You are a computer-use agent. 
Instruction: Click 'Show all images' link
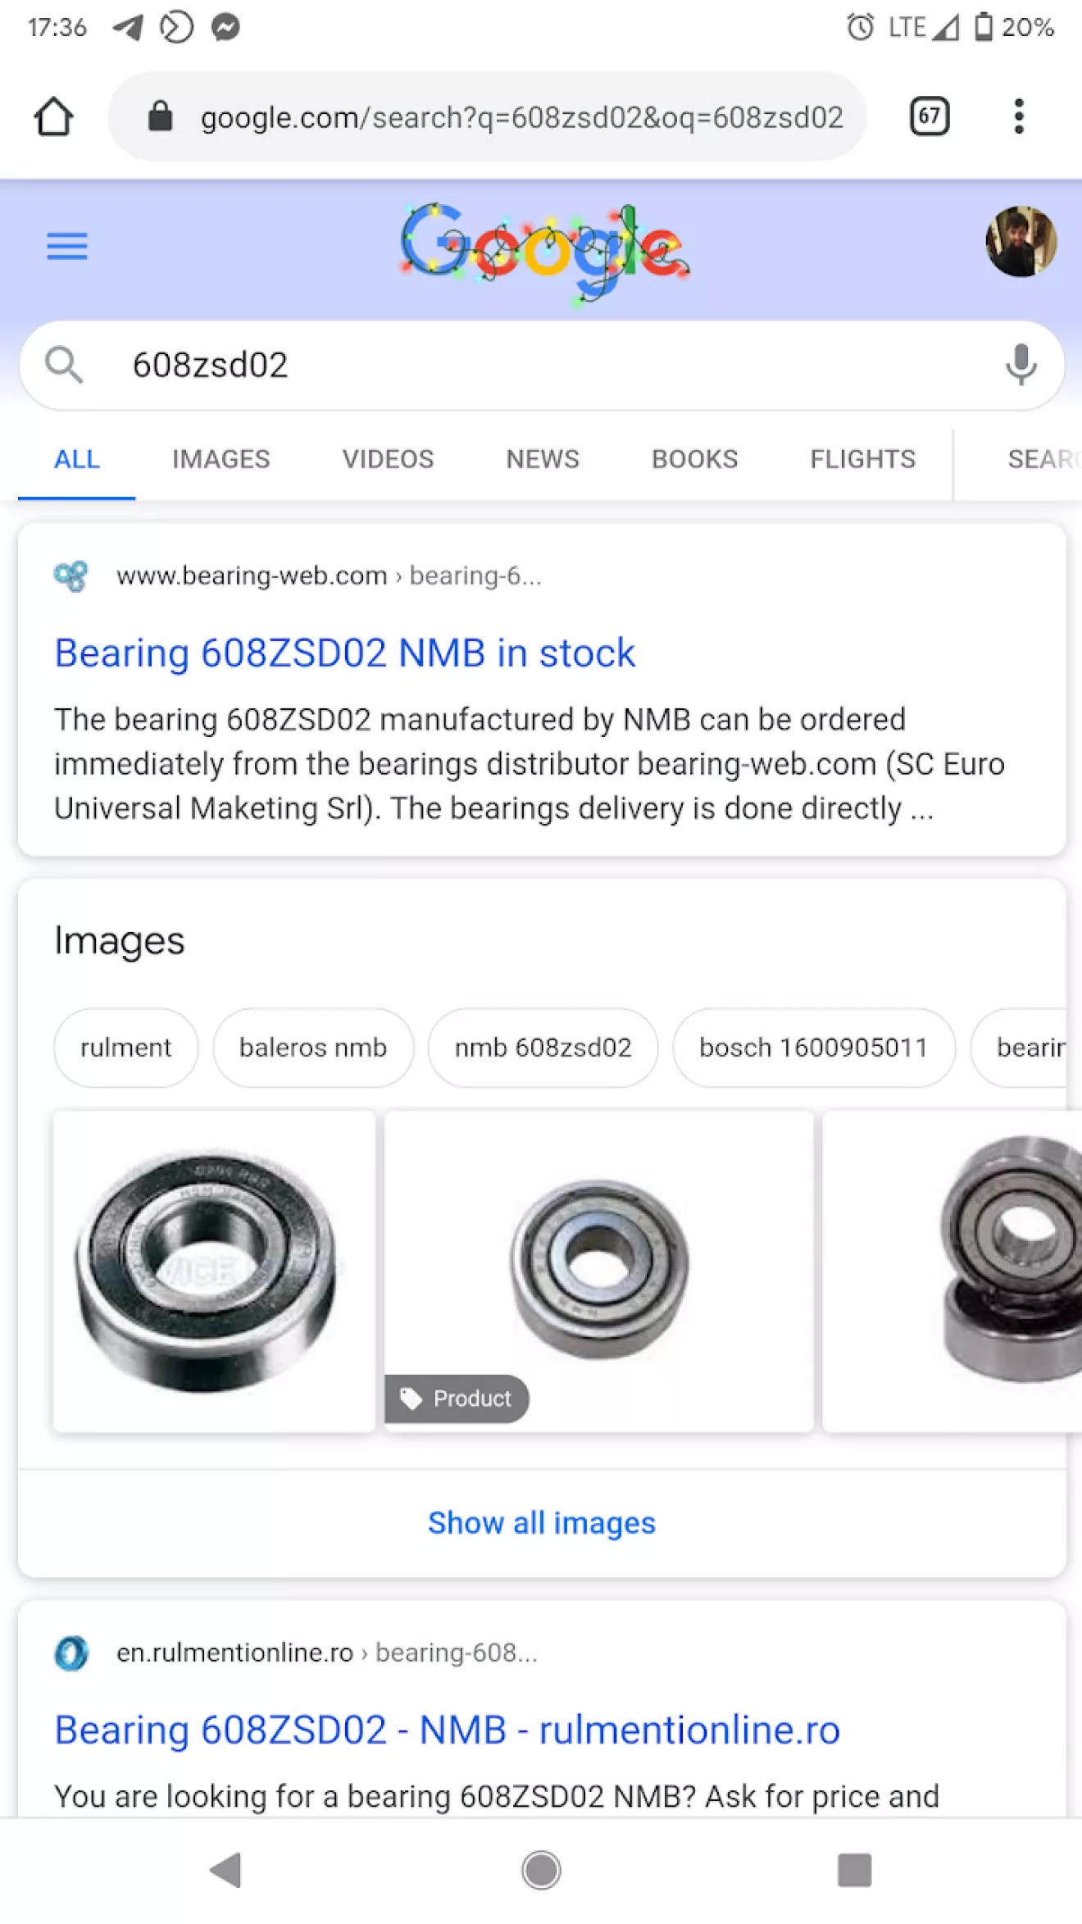point(542,1523)
